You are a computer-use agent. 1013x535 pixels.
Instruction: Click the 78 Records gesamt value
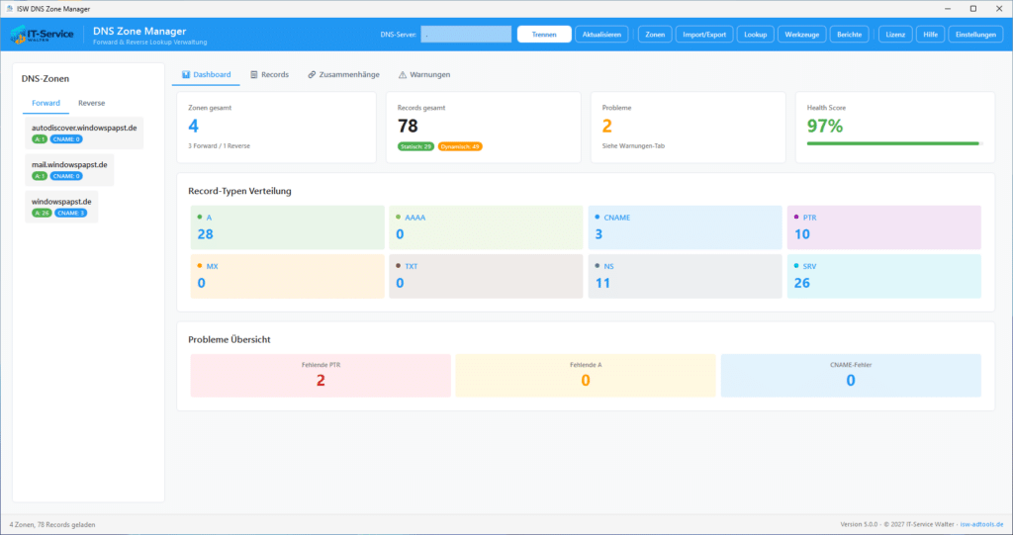pos(408,126)
